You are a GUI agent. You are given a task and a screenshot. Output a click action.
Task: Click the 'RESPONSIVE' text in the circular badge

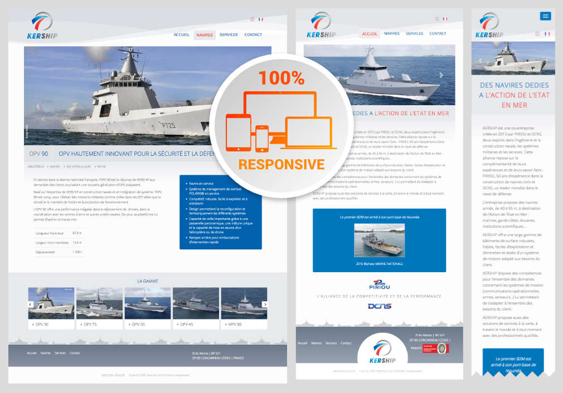281,165
